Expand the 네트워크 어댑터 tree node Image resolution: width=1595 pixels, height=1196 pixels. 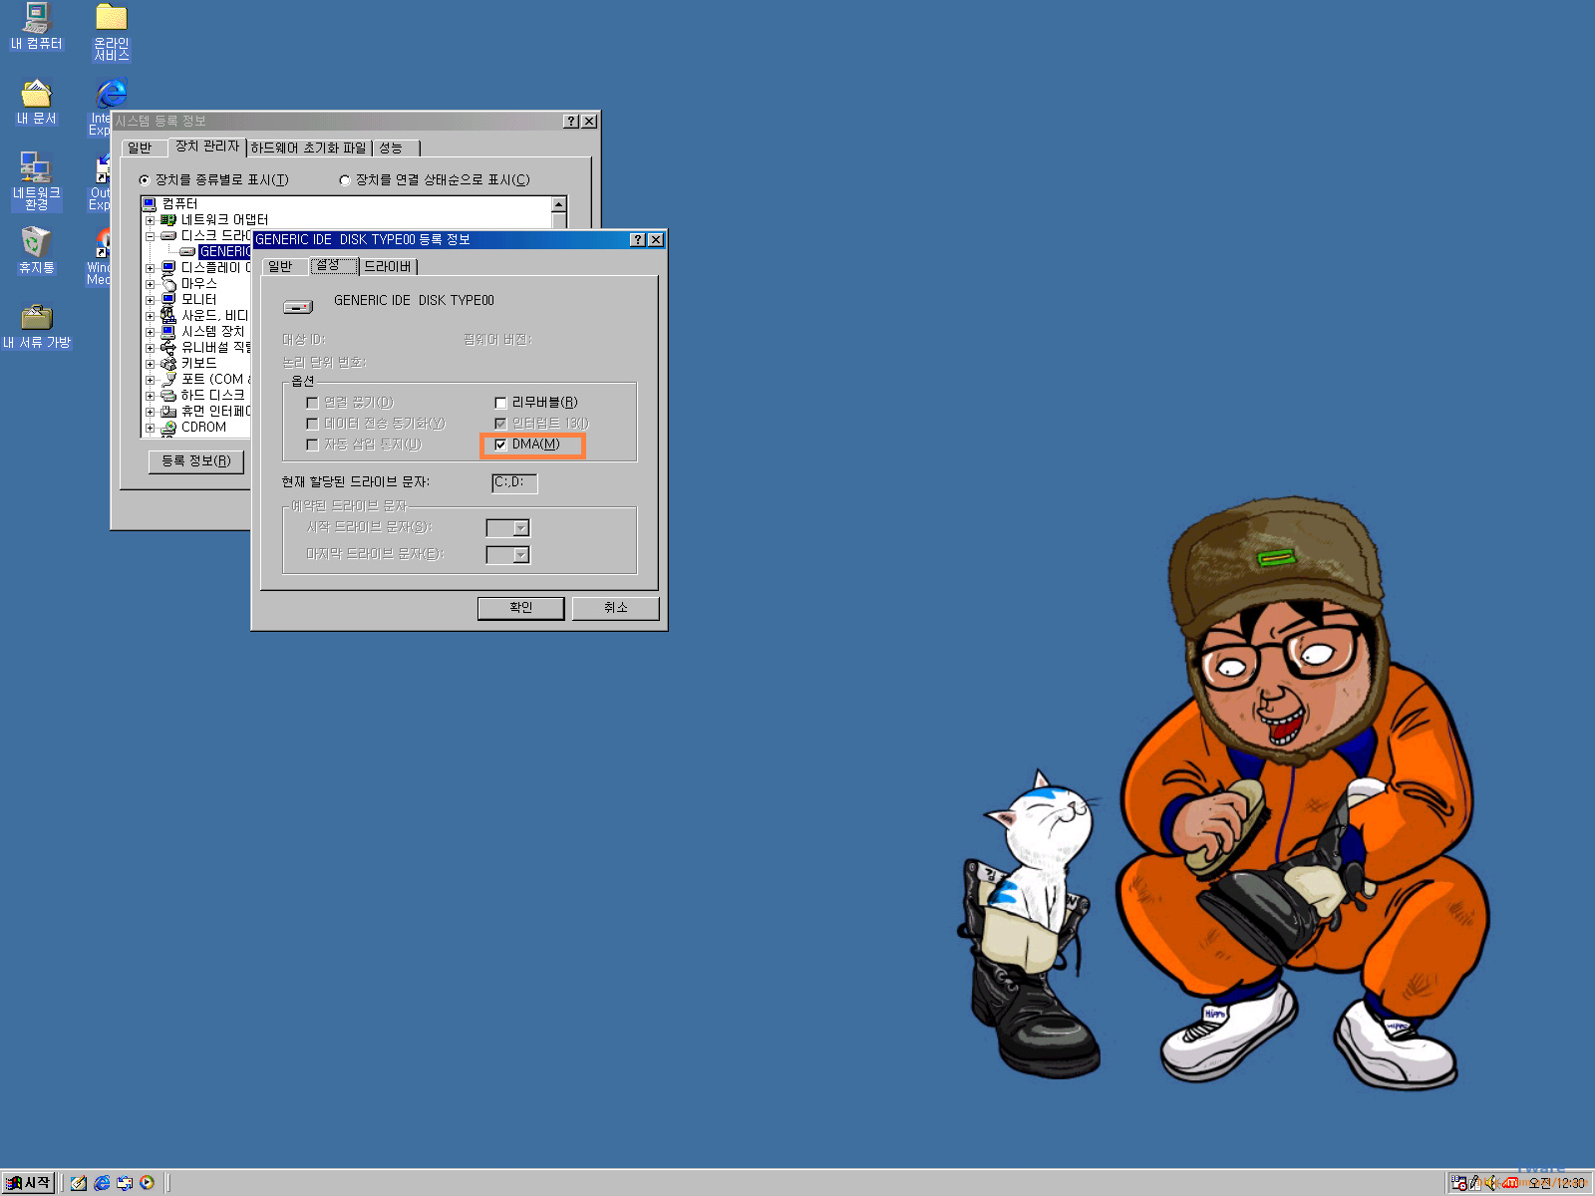(x=151, y=220)
